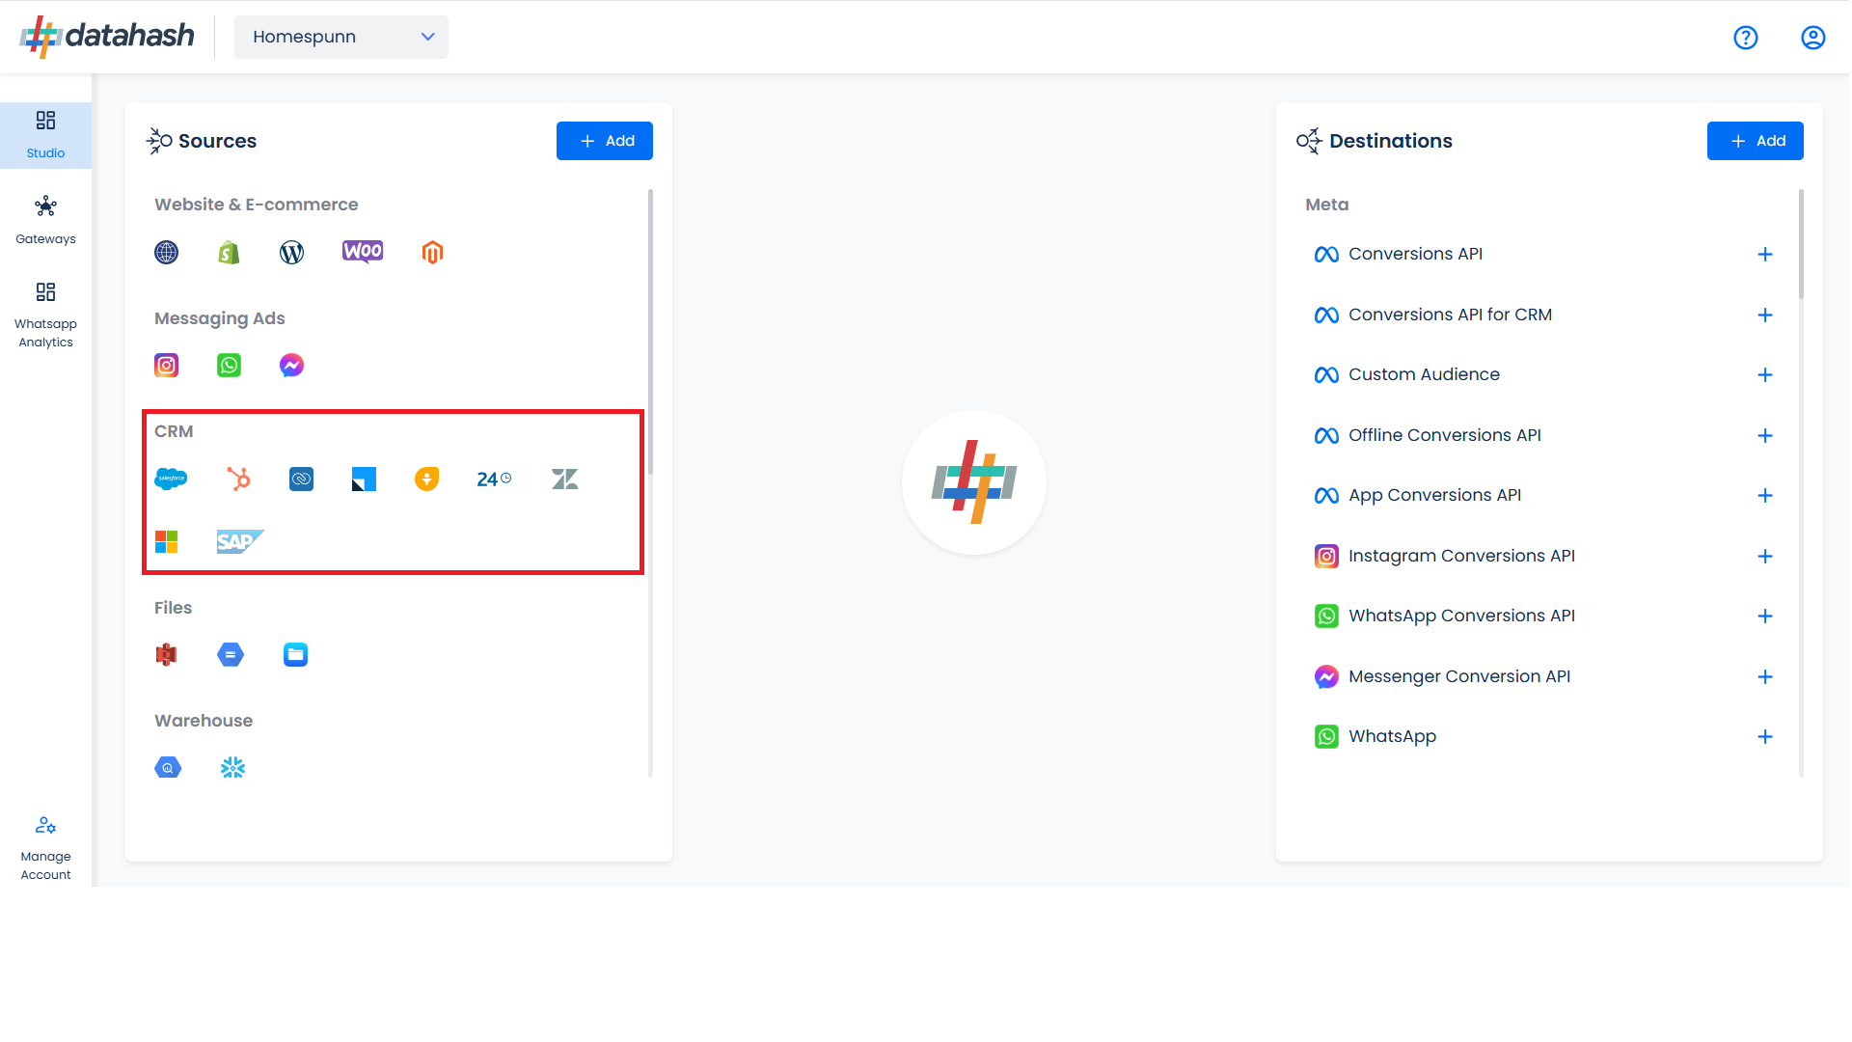The image size is (1852, 1042).
Task: Open Whatsapp Analytics in the sidebar
Action: click(x=45, y=315)
